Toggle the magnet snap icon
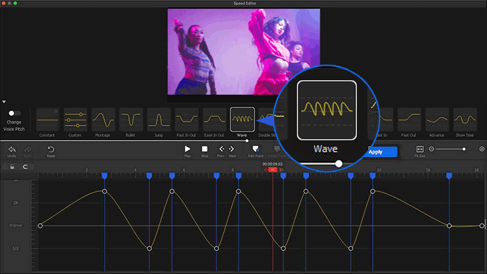This screenshot has width=487, height=274. coord(25,167)
